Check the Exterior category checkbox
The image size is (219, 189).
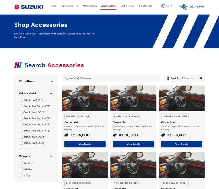[x=21, y=163]
